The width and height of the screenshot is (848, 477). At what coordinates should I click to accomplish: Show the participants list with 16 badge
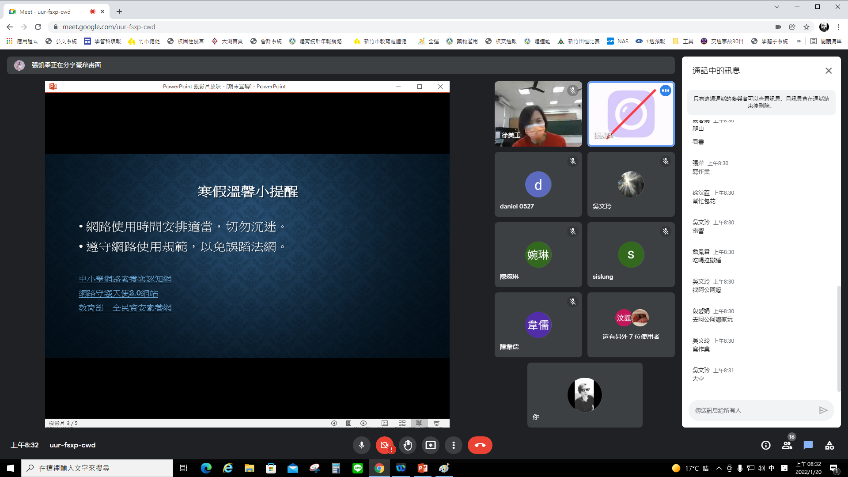[x=787, y=445]
